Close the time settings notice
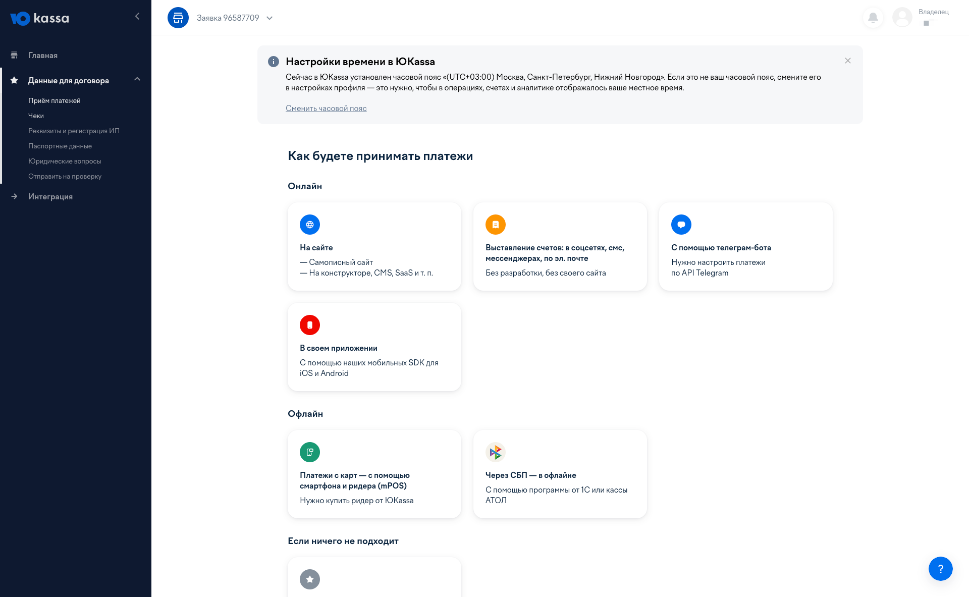 848,61
